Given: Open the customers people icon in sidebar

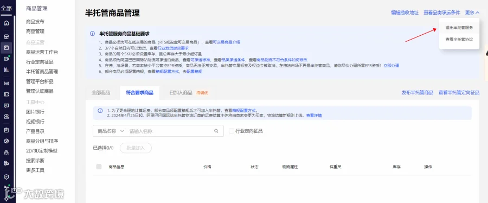Looking at the screenshot, I should [x=6, y=117].
